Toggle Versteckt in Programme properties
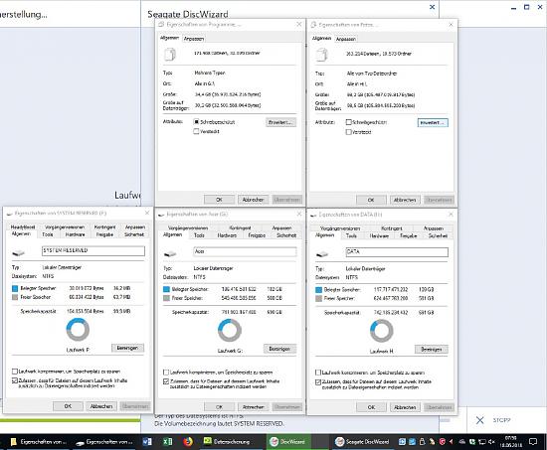The width and height of the screenshot is (547, 450). 196,131
